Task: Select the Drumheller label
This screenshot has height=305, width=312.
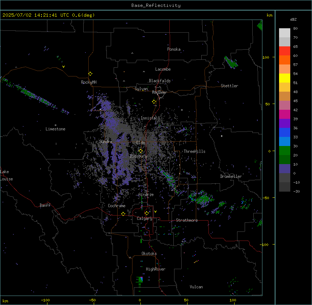Action: point(231,176)
